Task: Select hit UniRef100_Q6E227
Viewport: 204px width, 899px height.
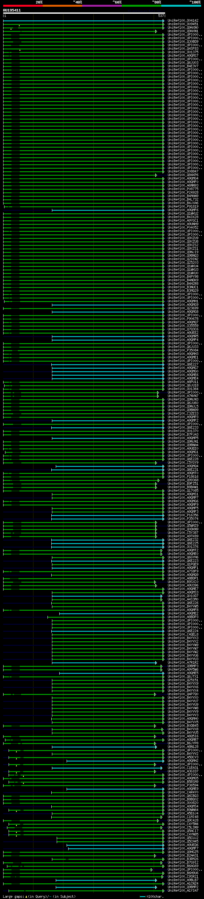Action: coord(183,364)
